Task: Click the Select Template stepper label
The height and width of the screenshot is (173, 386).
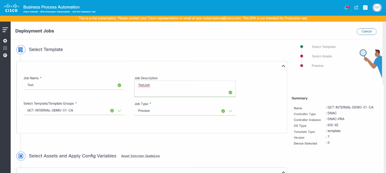Action: 323,47
